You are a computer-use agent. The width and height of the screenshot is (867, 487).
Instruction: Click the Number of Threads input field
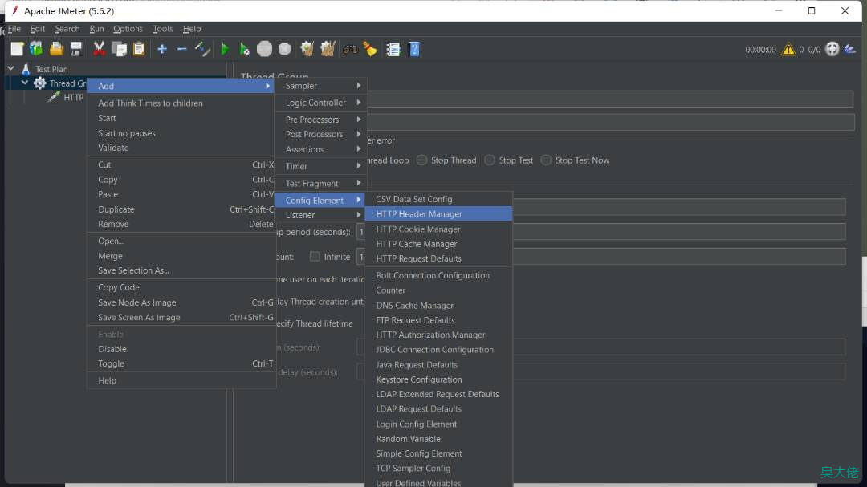click(x=679, y=207)
